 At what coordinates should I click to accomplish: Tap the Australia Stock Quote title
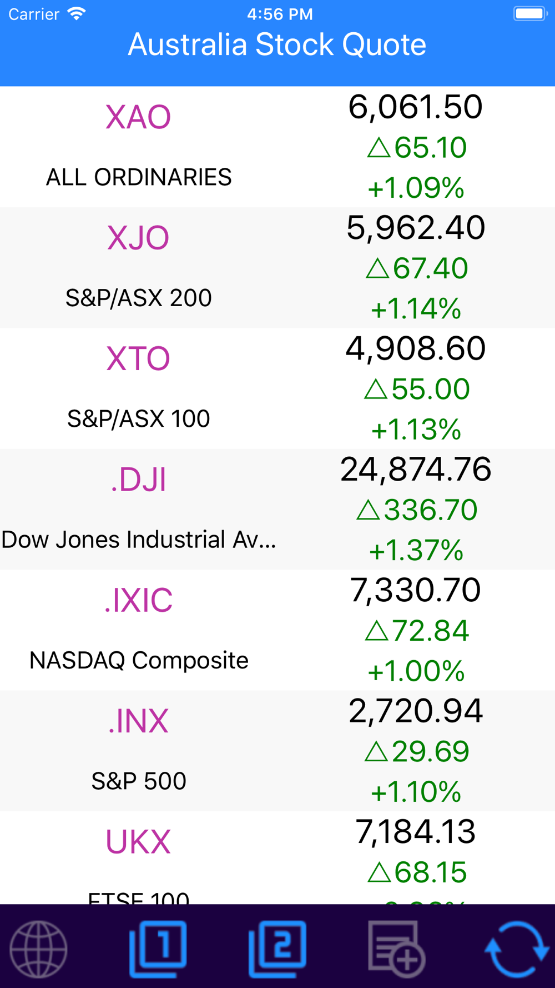pyautogui.click(x=277, y=44)
